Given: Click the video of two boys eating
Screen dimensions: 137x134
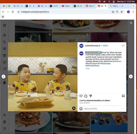Looking at the screenshot, I should coord(42,77).
